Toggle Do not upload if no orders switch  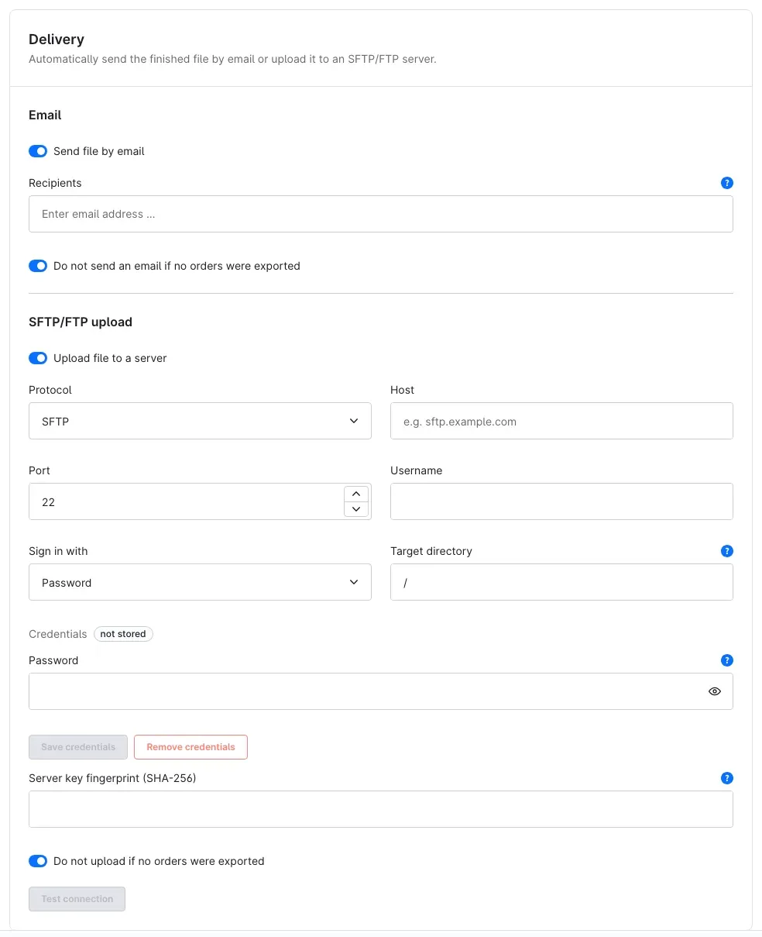click(x=38, y=861)
